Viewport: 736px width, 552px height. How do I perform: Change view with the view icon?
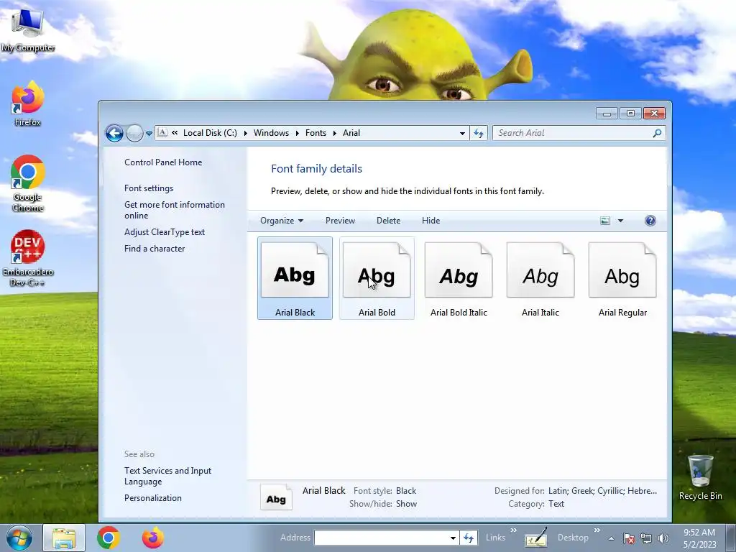tap(605, 221)
